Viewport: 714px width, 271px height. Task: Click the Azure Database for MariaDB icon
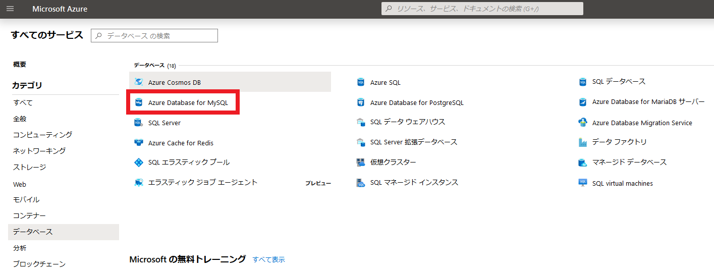click(x=583, y=102)
